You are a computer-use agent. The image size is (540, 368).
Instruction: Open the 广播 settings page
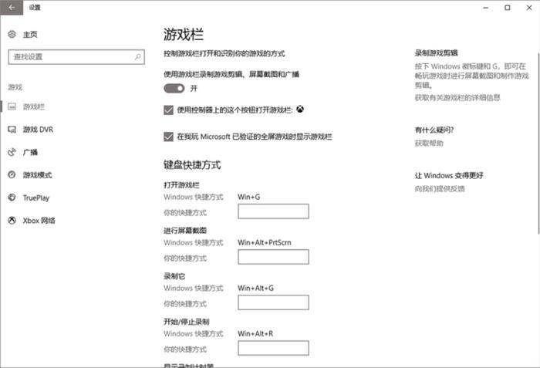point(30,152)
